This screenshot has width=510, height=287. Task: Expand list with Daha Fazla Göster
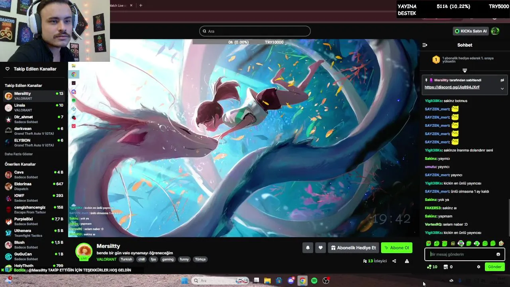coord(19,154)
